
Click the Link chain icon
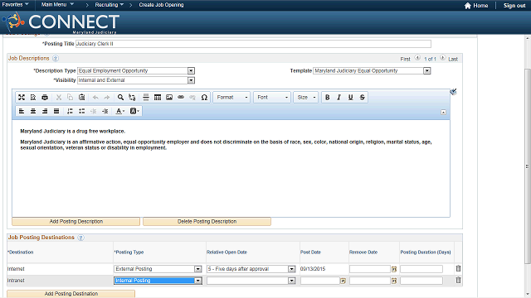tap(181, 98)
